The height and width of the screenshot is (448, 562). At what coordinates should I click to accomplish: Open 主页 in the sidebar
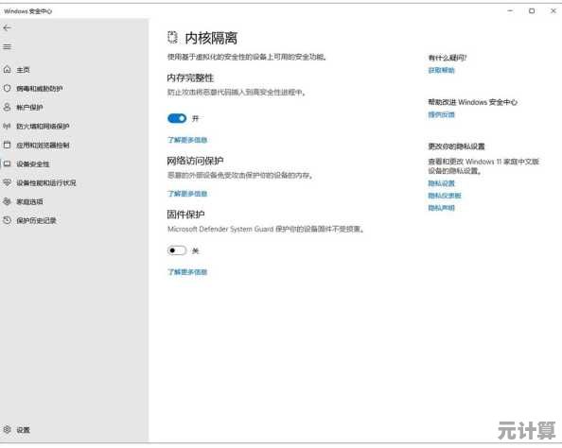pyautogui.click(x=24, y=70)
